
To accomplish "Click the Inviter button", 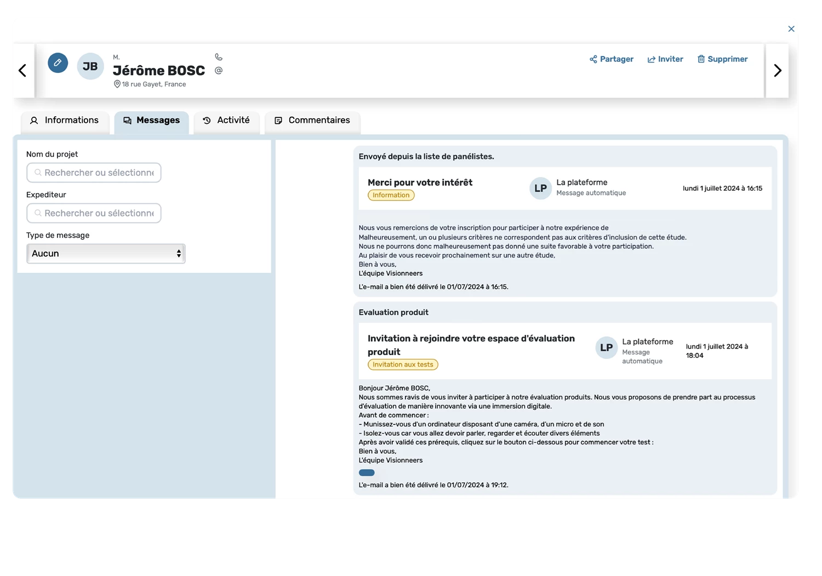I will point(665,59).
